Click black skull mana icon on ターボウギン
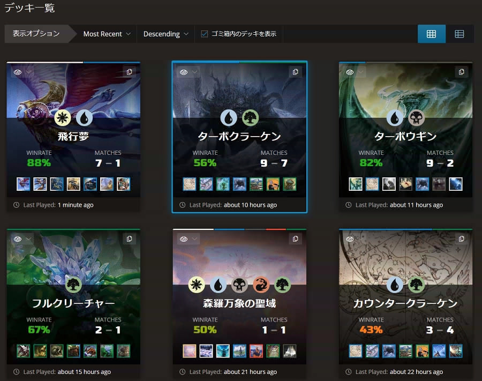 tap(416, 118)
